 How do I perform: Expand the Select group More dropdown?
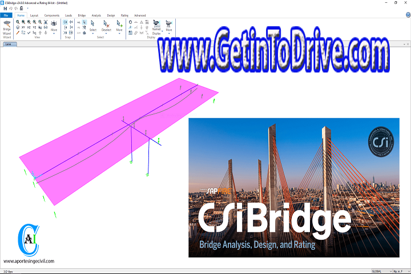click(x=119, y=34)
